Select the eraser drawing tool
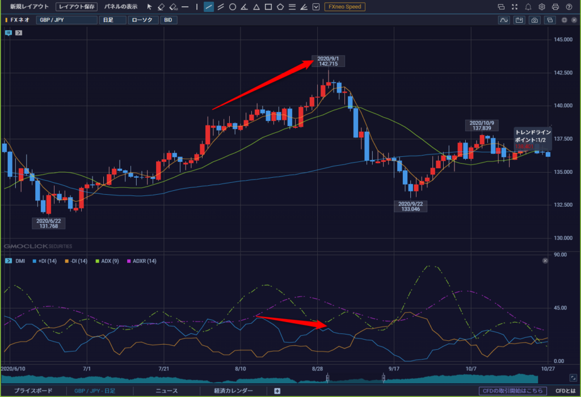 coord(161,7)
